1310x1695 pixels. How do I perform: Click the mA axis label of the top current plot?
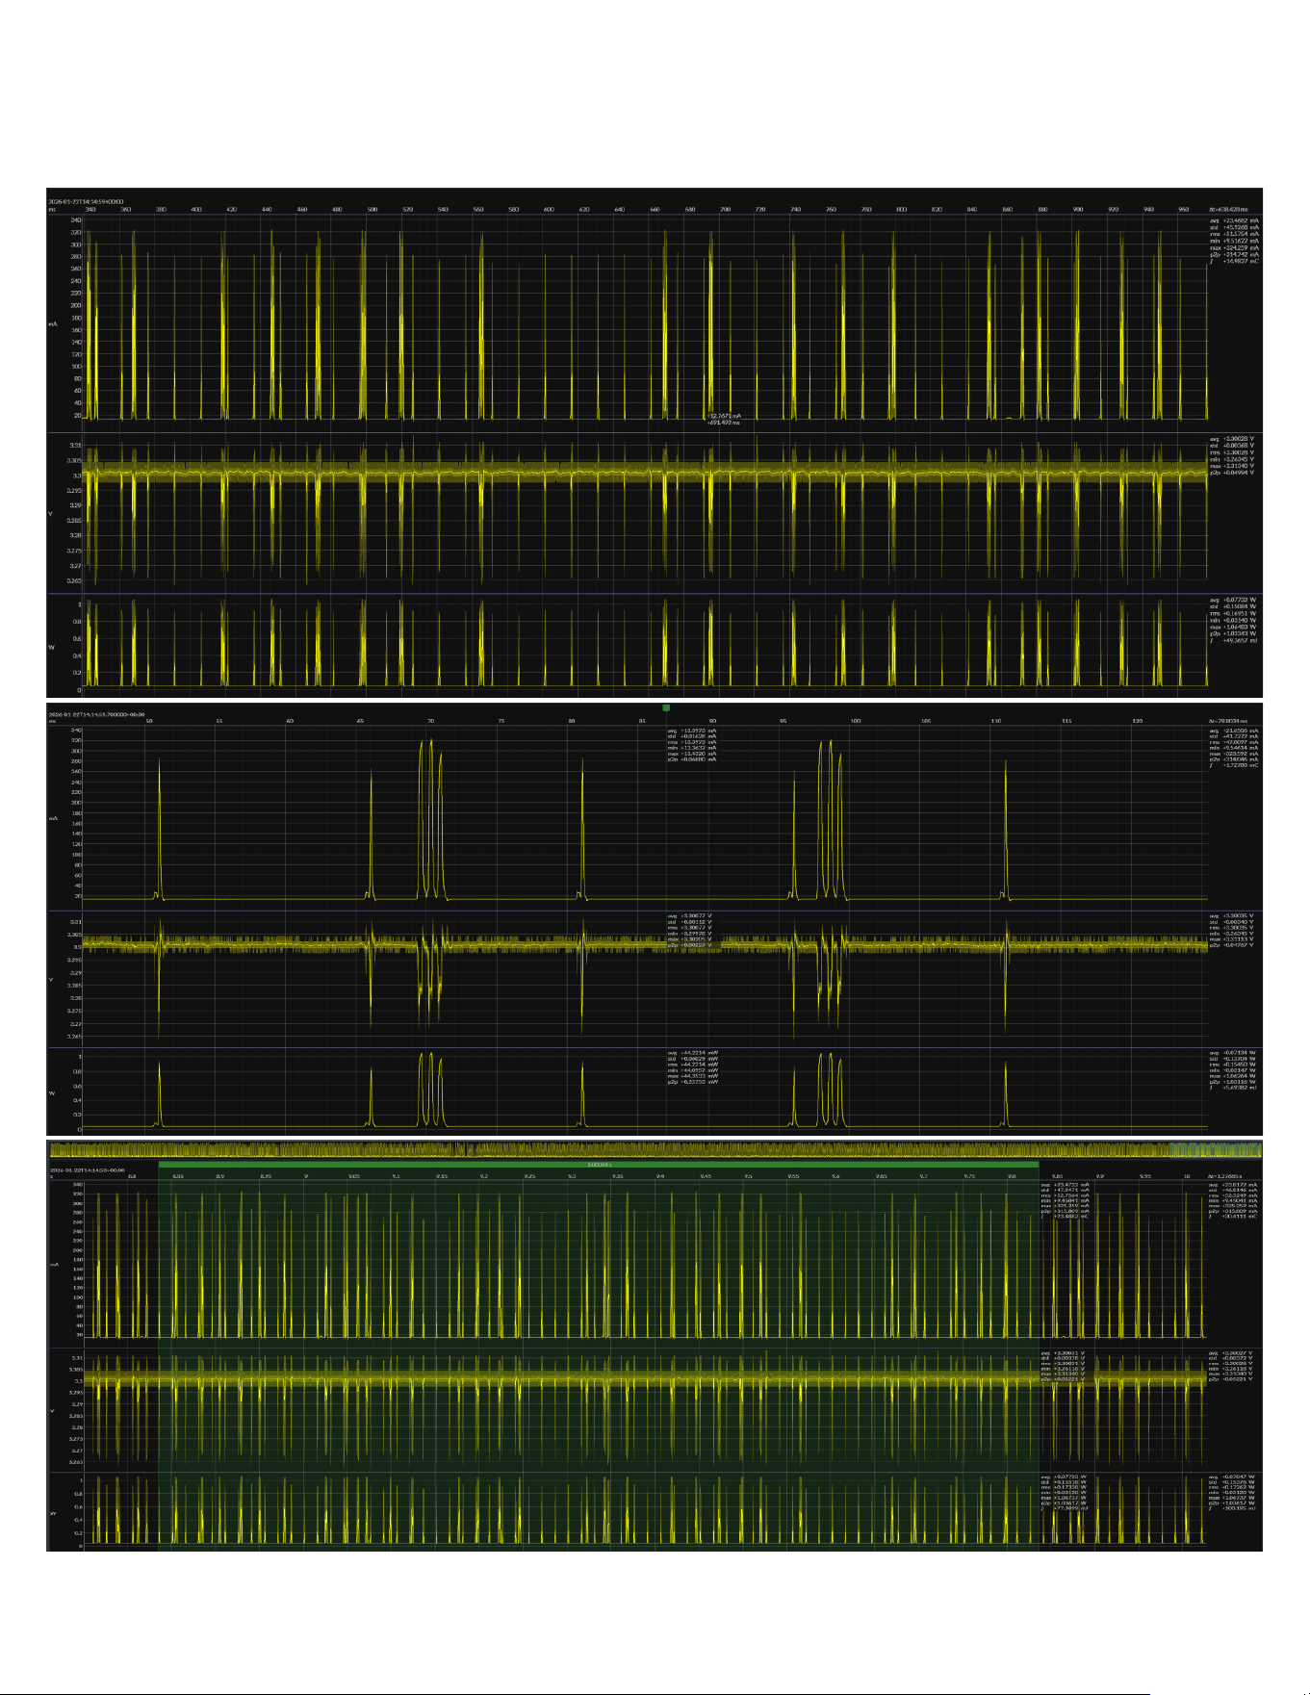tap(53, 324)
